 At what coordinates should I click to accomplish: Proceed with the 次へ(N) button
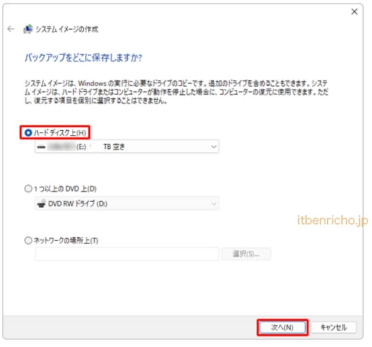tap(282, 327)
